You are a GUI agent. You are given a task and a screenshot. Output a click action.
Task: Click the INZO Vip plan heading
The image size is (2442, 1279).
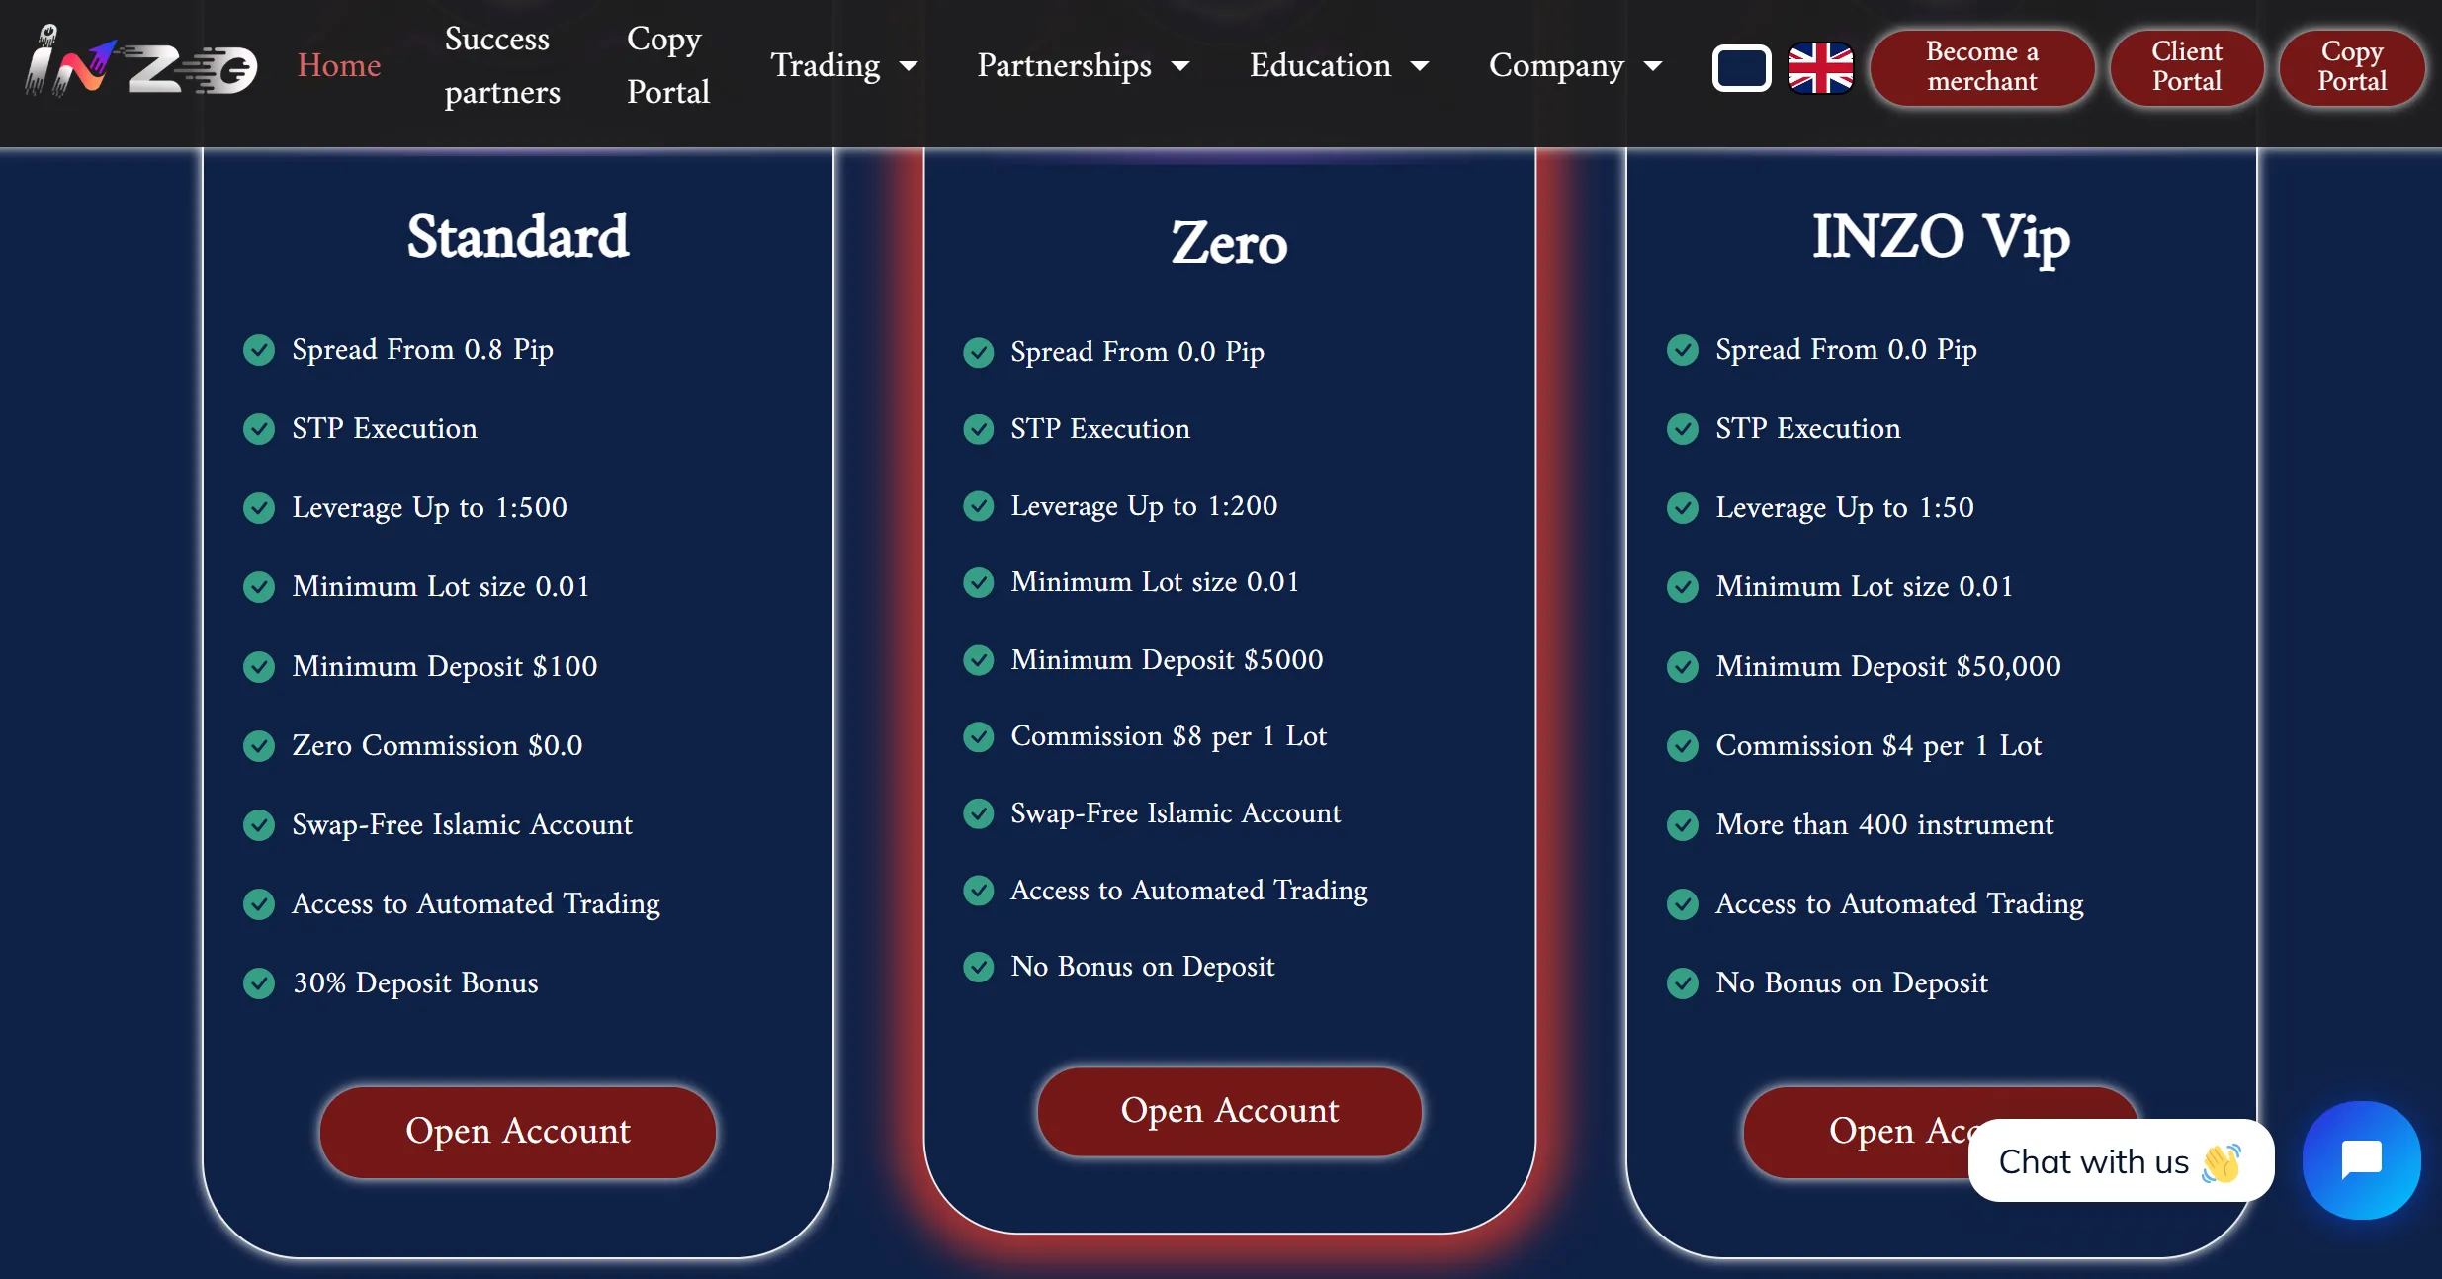coord(1941,237)
